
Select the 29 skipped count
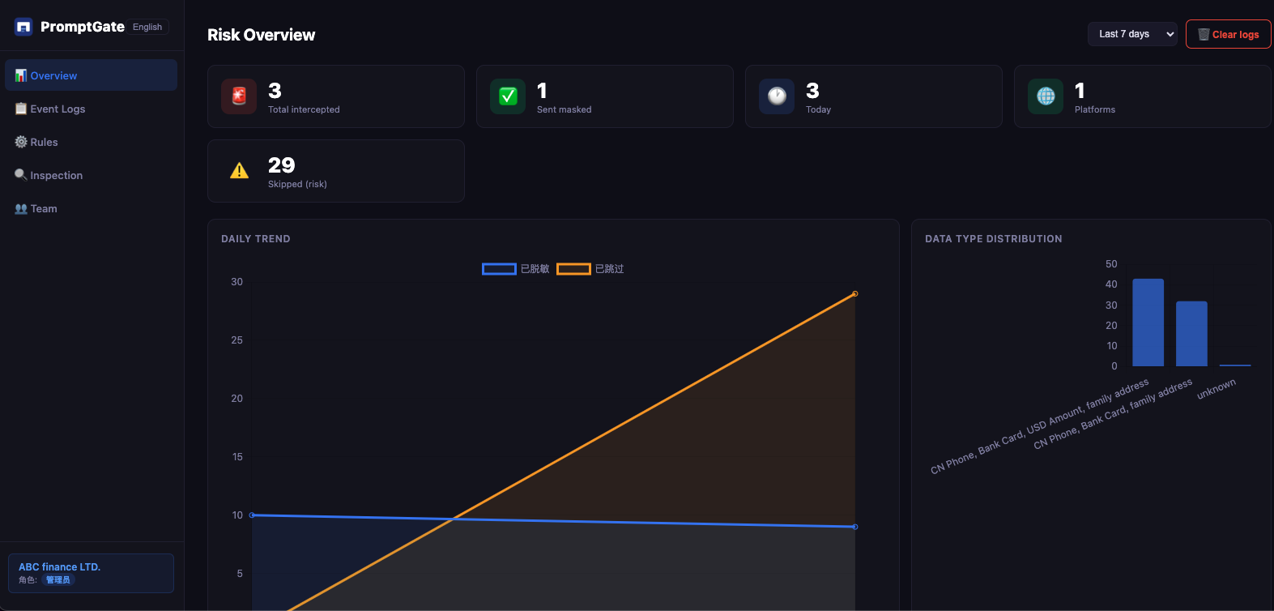(x=282, y=165)
